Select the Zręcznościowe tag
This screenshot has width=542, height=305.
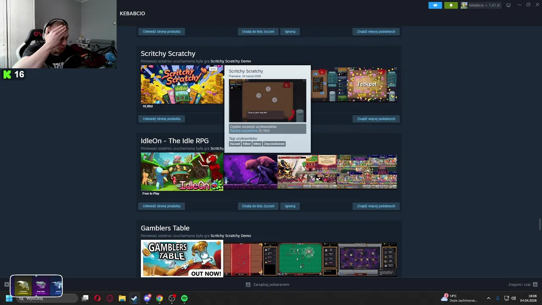coord(274,144)
